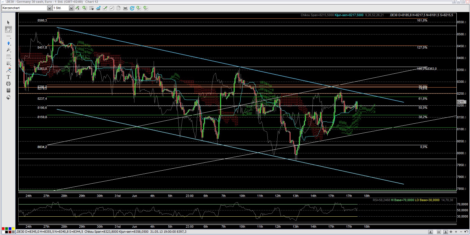This screenshot has height=235, width=470.
Task: Open the price alarm clock tool
Action: coord(8,84)
